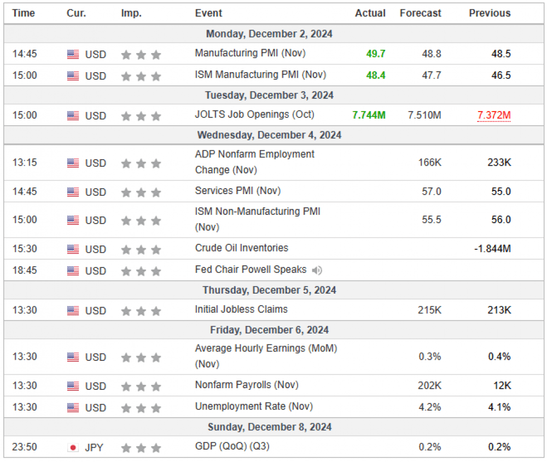This screenshot has height=462, width=547.
Task: Click the Event column header
Action: point(208,13)
